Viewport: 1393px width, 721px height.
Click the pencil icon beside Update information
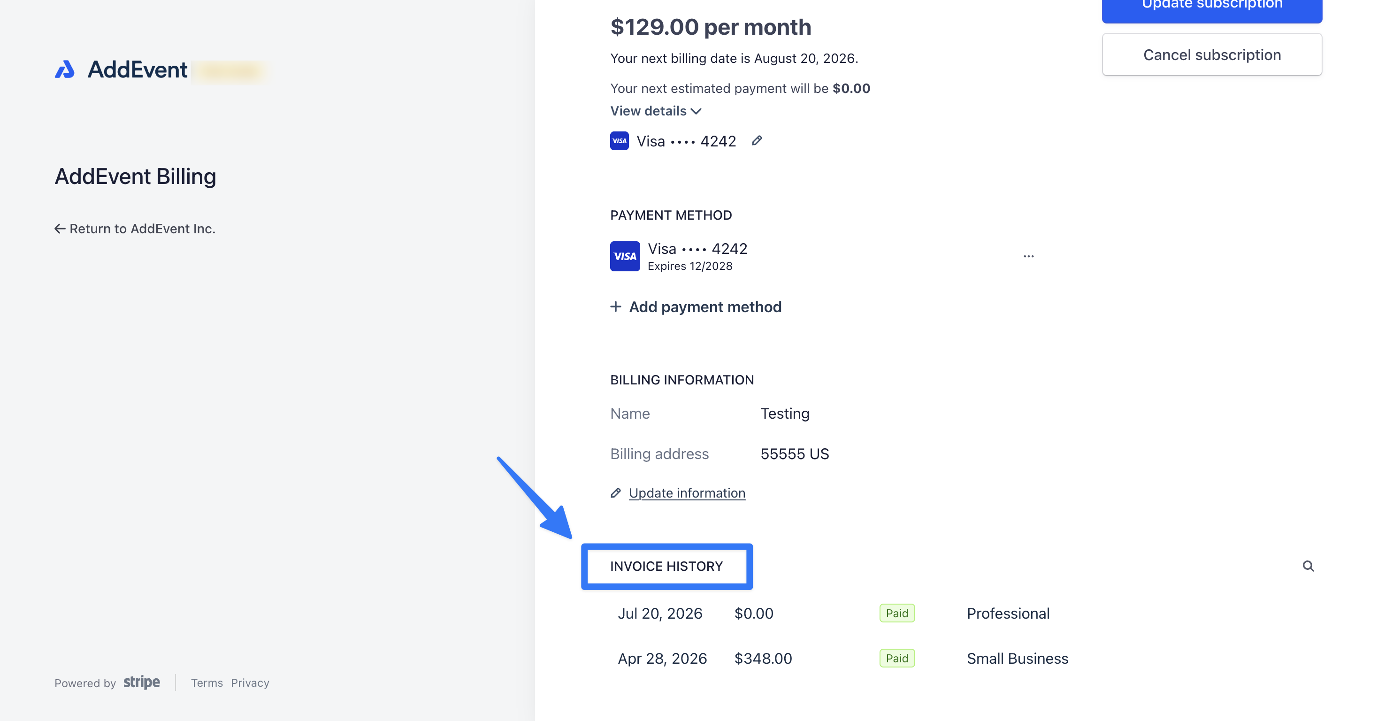(615, 493)
